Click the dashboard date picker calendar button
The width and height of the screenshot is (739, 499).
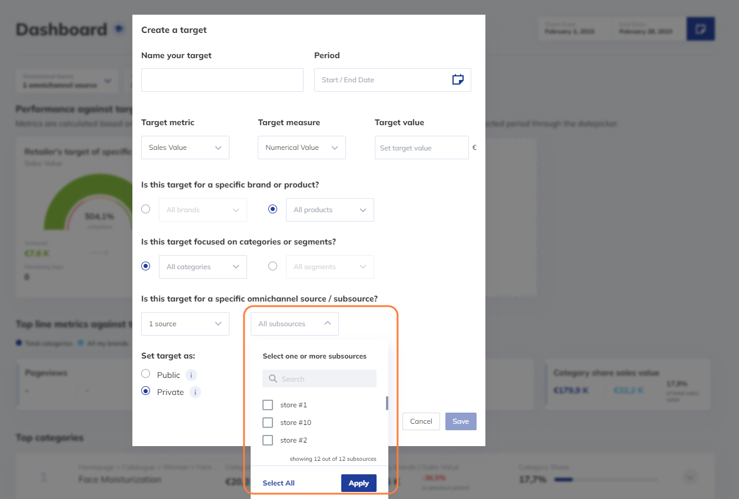(x=700, y=29)
